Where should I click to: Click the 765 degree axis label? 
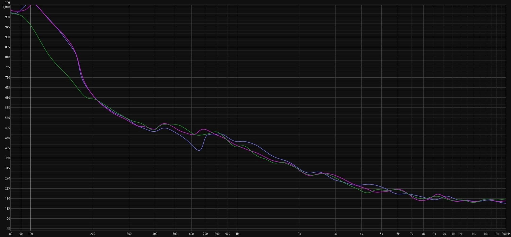click(7, 68)
